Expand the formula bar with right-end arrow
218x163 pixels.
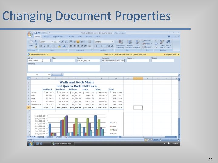click(179, 75)
